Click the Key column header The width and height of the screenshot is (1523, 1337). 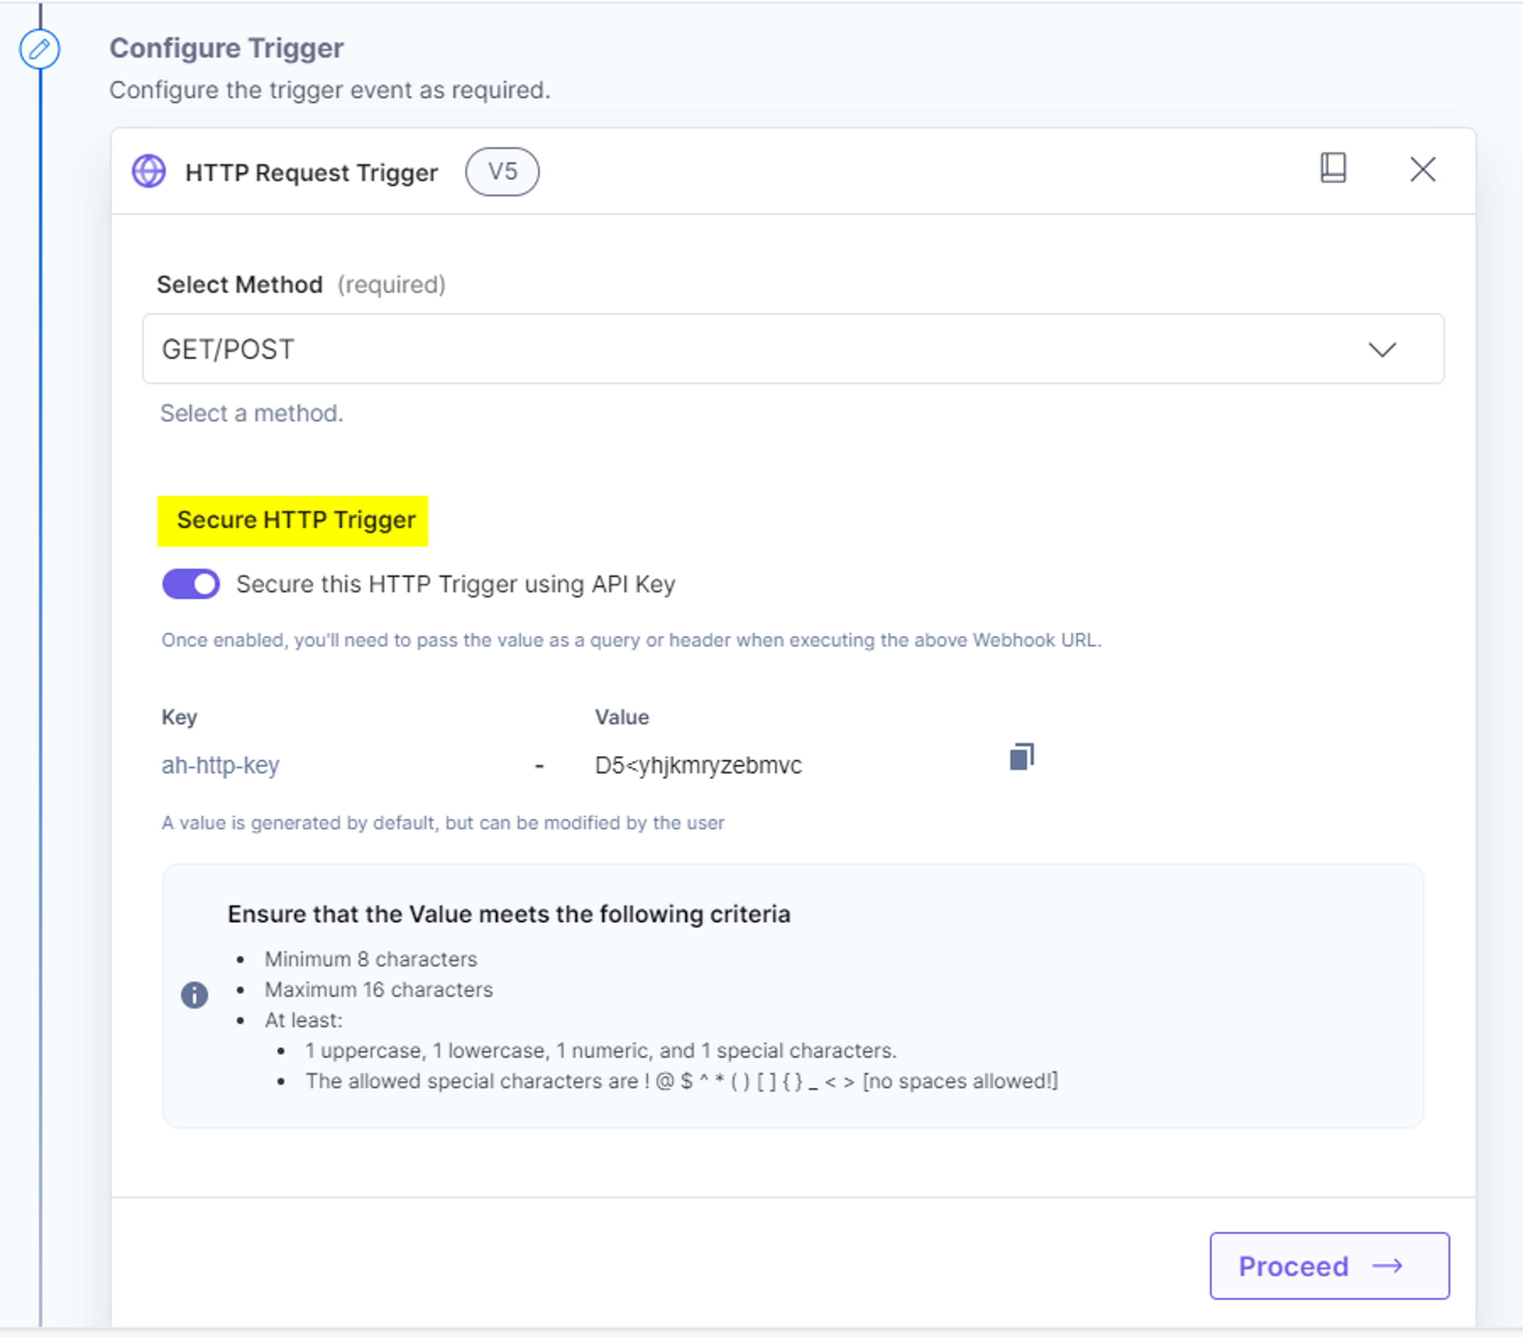(179, 717)
